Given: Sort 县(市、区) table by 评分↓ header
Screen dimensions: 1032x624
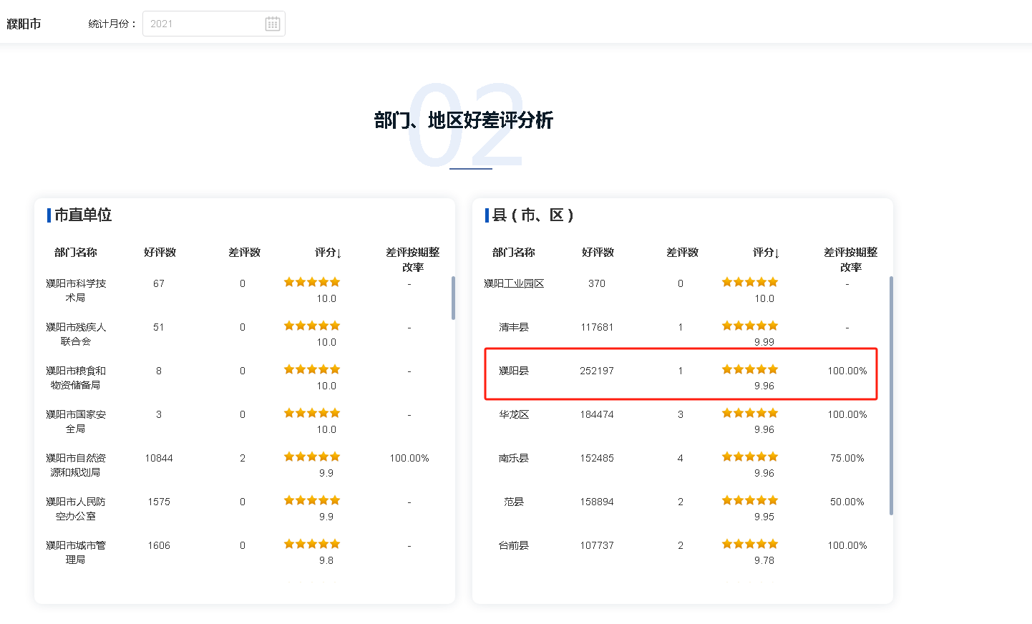Looking at the screenshot, I should pyautogui.click(x=766, y=253).
